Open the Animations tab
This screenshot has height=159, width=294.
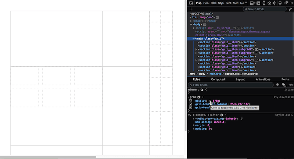pyautogui.click(x=263, y=79)
